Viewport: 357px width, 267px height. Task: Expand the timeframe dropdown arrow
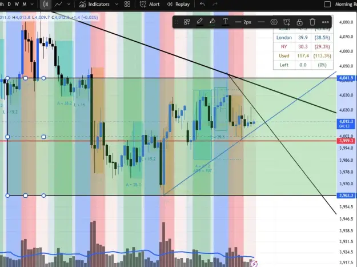click(x=32, y=4)
